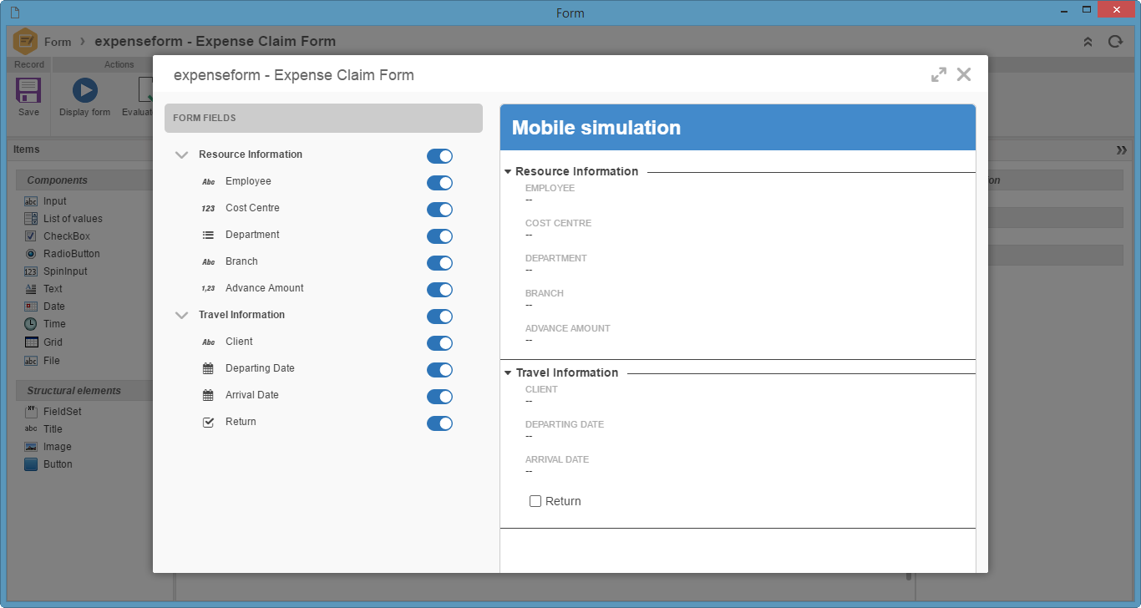Click the Form breadcrumb link
The image size is (1141, 608).
[x=58, y=42]
